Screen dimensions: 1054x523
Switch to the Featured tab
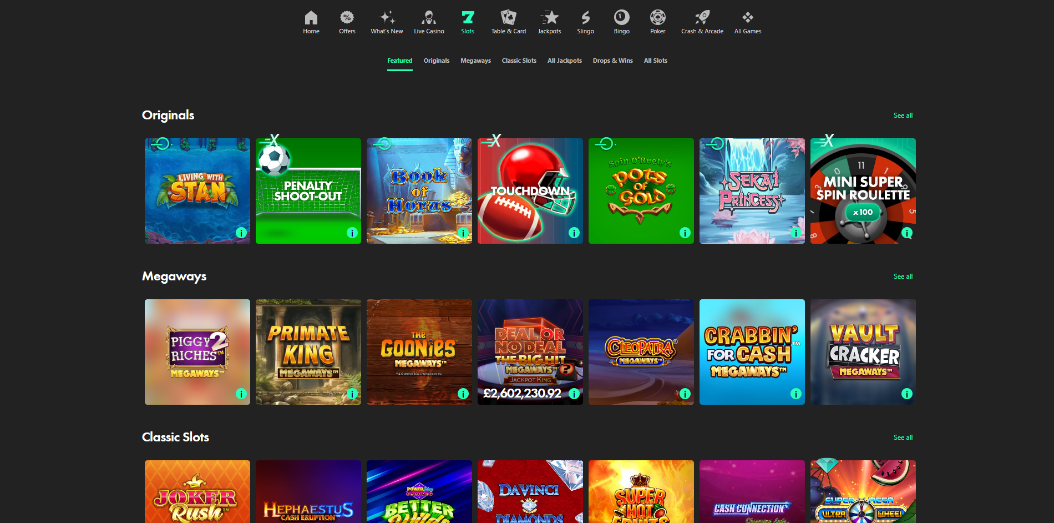pos(400,61)
